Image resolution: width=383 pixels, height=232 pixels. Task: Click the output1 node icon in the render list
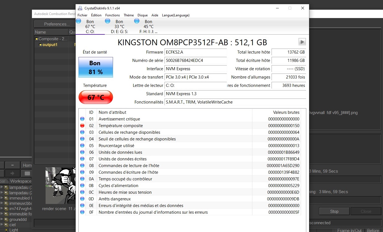click(x=41, y=45)
